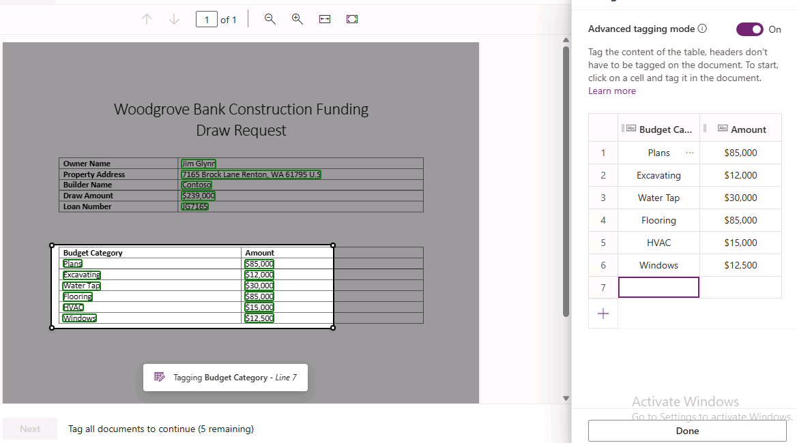The height and width of the screenshot is (443, 797).
Task: Open the more options ellipsis for Plans row
Action: point(690,153)
